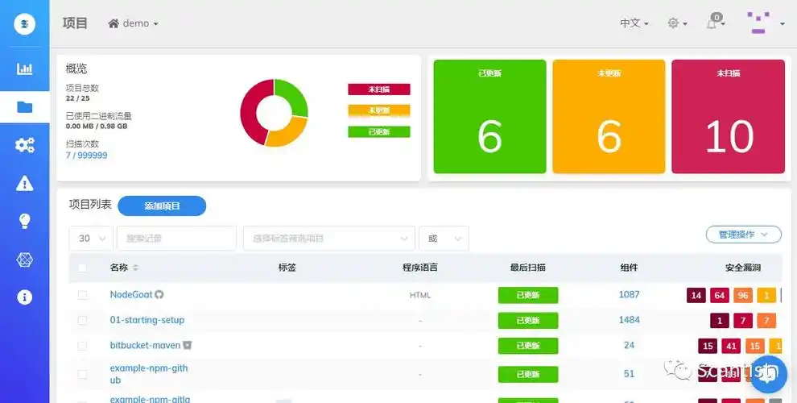Click NodeGoat 已更新 status badge
Screen dimensions: 797x403
(527, 295)
